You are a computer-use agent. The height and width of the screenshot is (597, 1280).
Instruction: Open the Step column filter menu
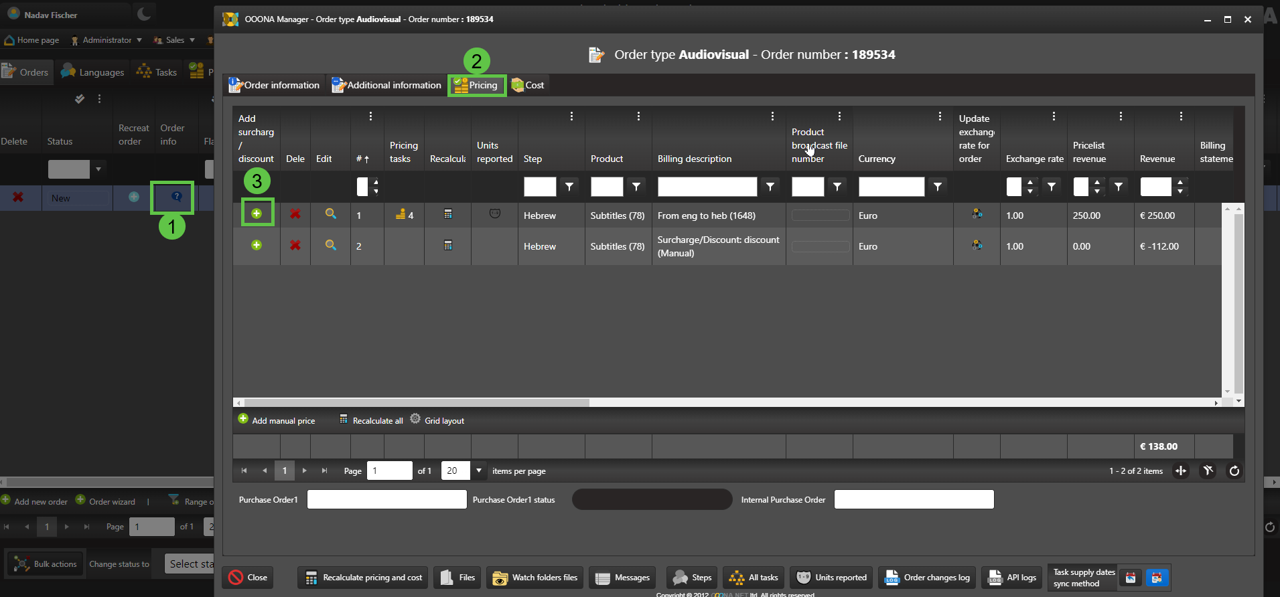569,187
